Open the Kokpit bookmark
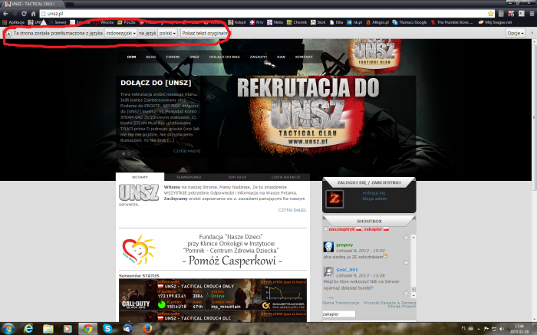The image size is (537, 335). tap(236, 22)
